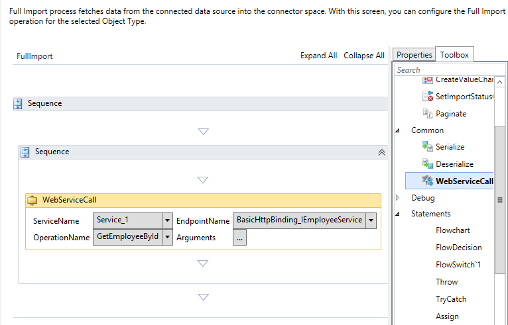Screen dimensions: 508x325
Task: Click Collapse All link
Action: (x=363, y=56)
